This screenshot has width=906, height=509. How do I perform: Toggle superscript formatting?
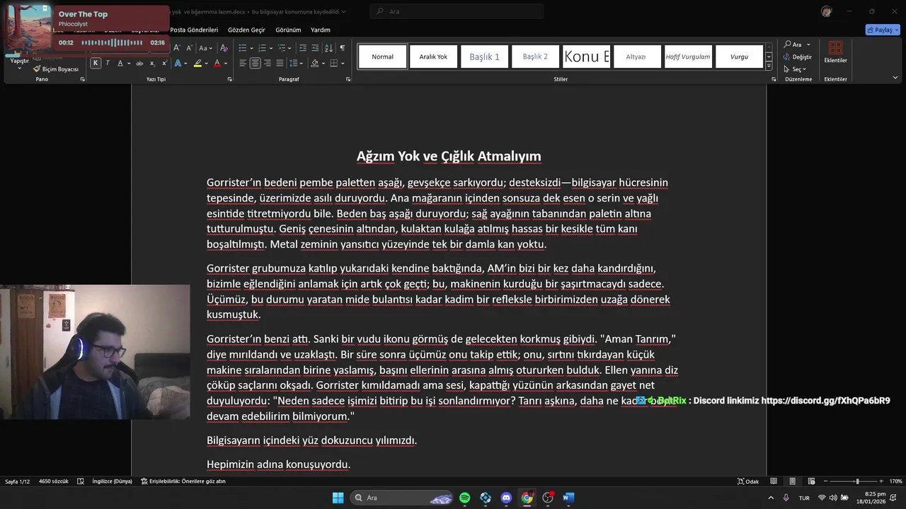164,63
